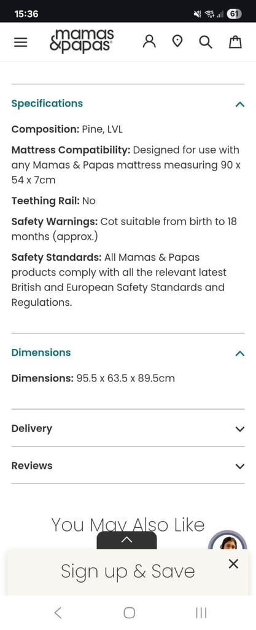Viewport: 256px width, 630px height.
Task: Open the hamburger navigation menu
Action: pos(20,42)
